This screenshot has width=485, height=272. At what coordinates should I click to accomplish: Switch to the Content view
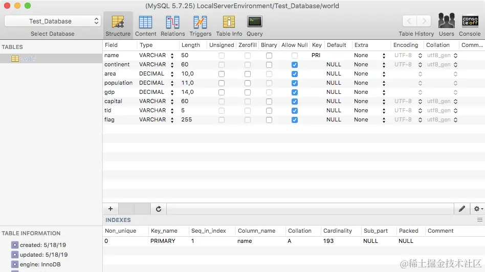tap(145, 26)
